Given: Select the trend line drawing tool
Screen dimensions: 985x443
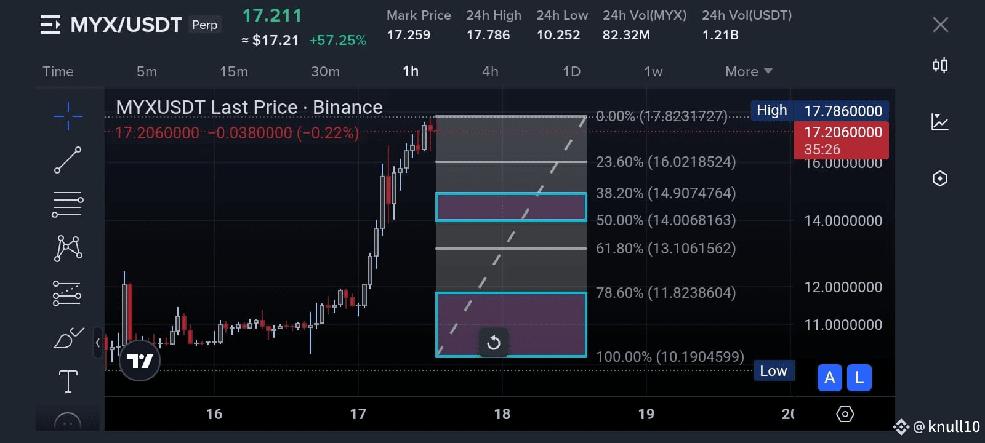Looking at the screenshot, I should [x=68, y=160].
